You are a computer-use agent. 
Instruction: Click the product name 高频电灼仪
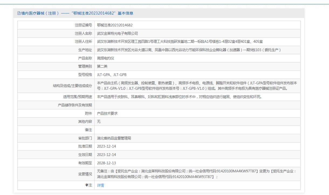coord(106,58)
